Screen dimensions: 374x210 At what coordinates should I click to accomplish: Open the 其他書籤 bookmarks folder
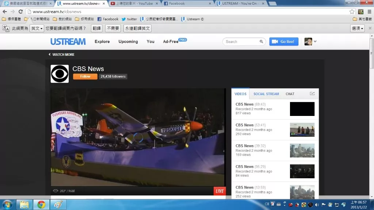[362, 19]
